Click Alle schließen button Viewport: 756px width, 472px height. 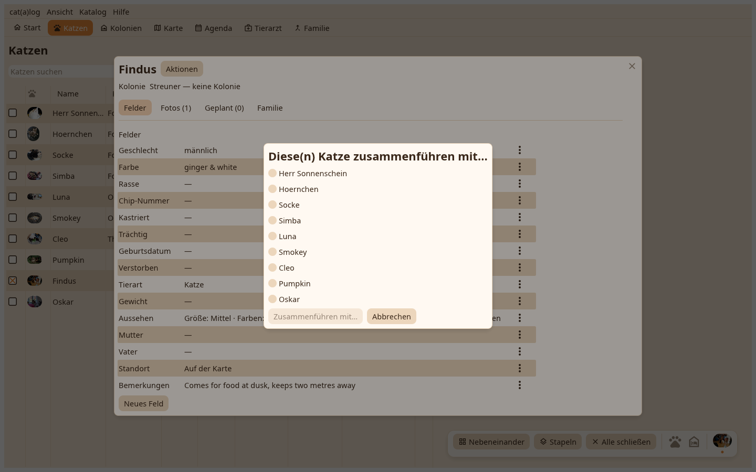pos(621,442)
